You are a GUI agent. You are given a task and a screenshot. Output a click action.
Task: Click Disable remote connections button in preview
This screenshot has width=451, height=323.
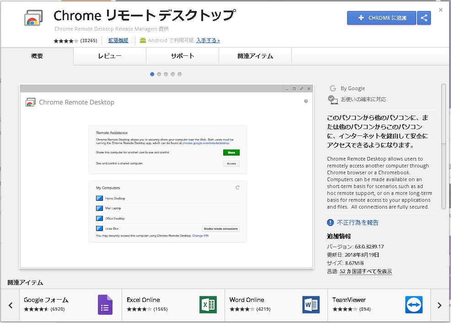(x=220, y=229)
